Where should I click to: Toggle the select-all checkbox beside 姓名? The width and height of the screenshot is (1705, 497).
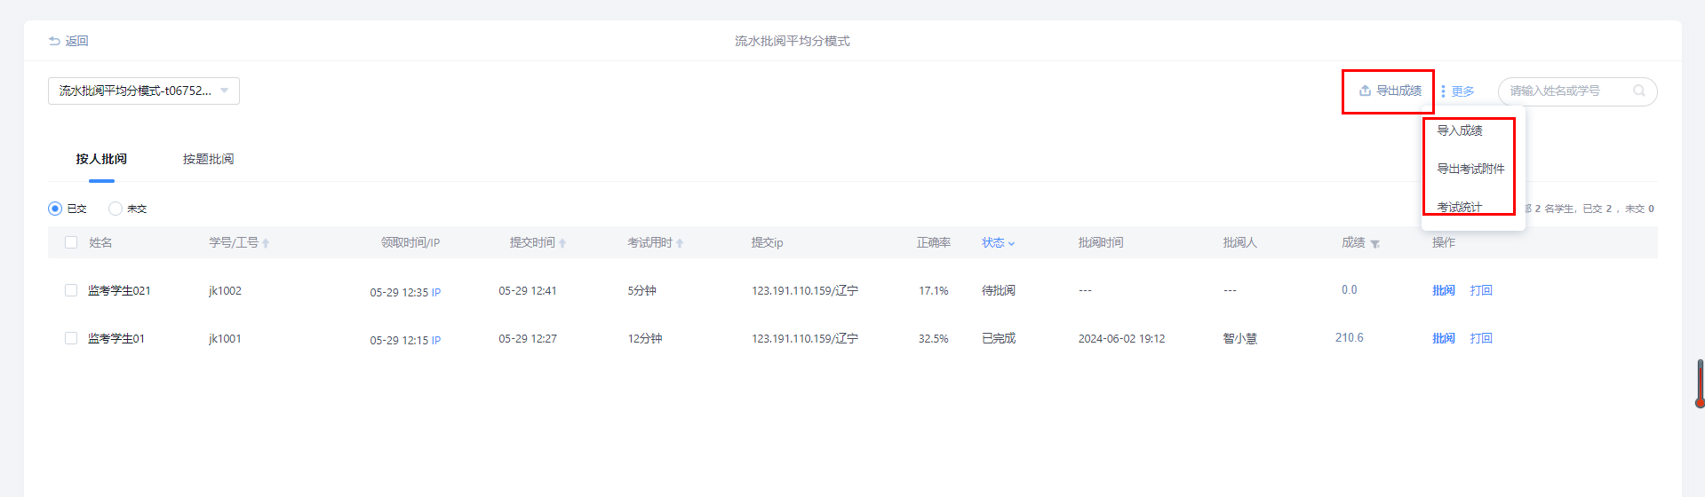point(71,242)
